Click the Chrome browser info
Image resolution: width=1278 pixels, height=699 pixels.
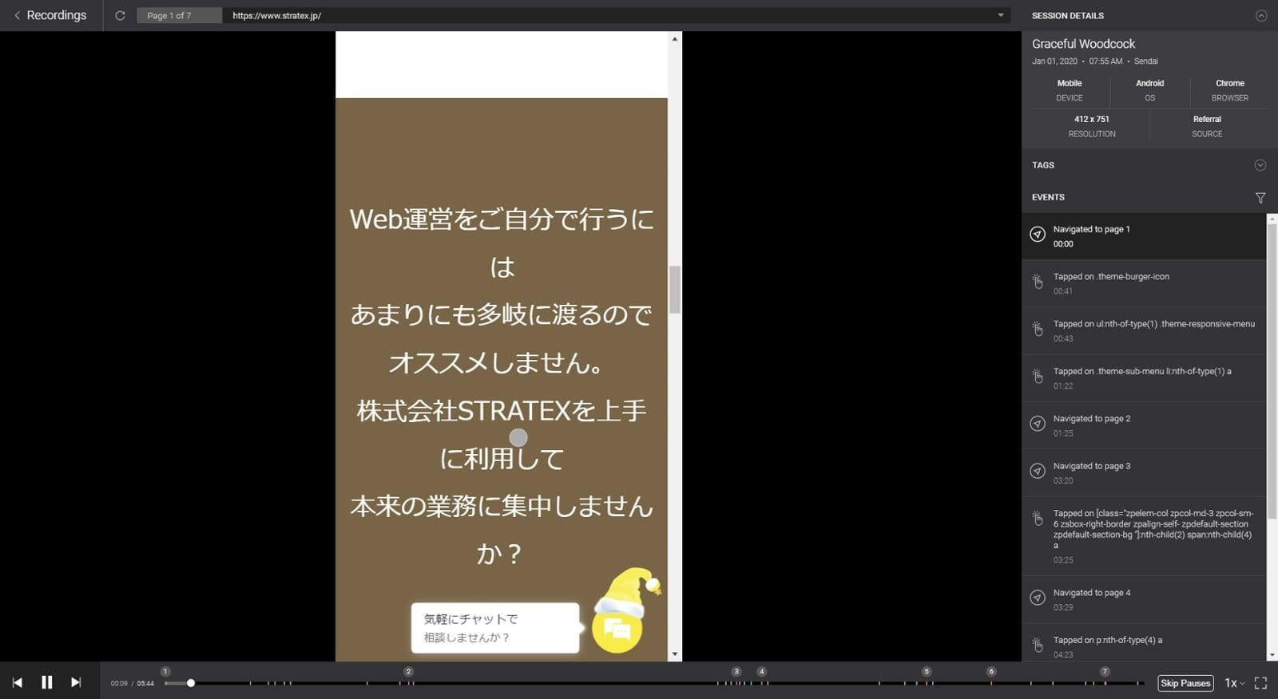(x=1229, y=90)
